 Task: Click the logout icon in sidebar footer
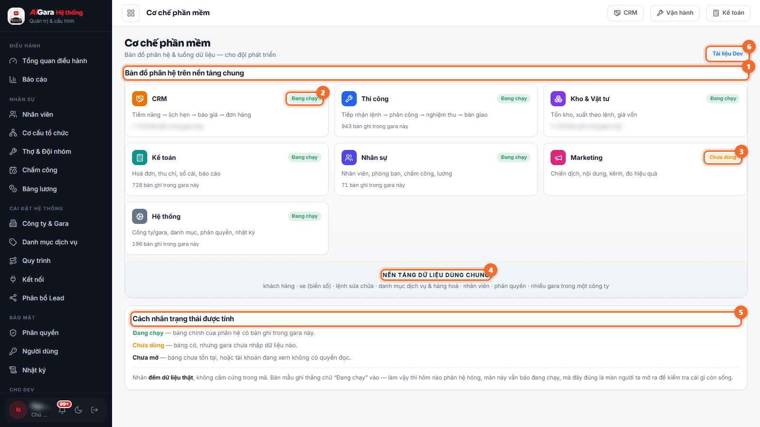pyautogui.click(x=95, y=410)
